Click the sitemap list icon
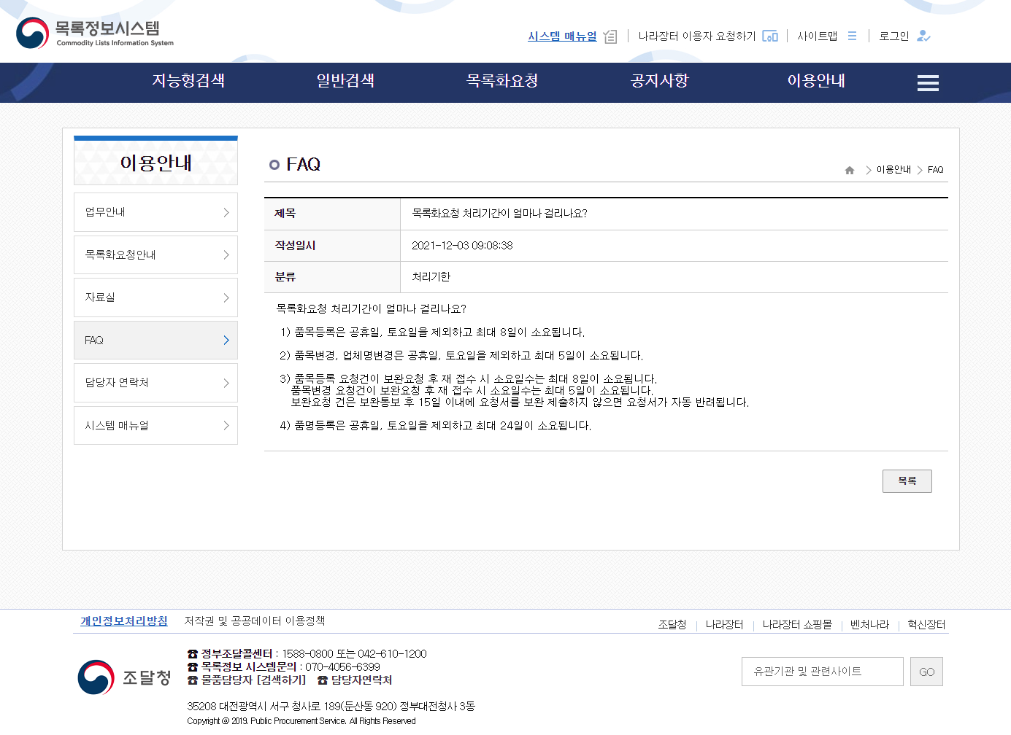1011x735 pixels. coord(852,36)
